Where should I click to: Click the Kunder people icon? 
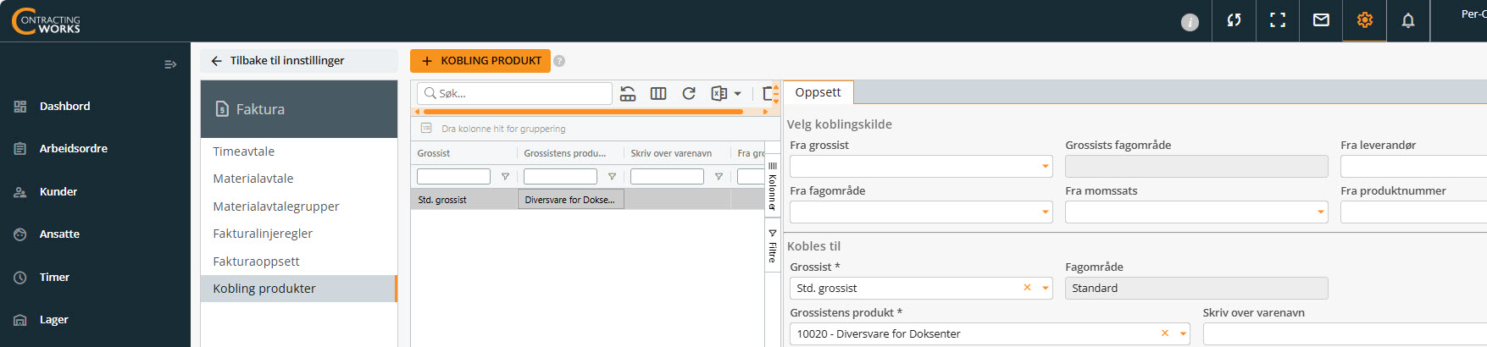20,192
